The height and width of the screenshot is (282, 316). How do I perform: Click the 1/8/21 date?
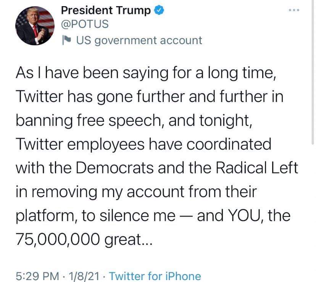tap(81, 276)
